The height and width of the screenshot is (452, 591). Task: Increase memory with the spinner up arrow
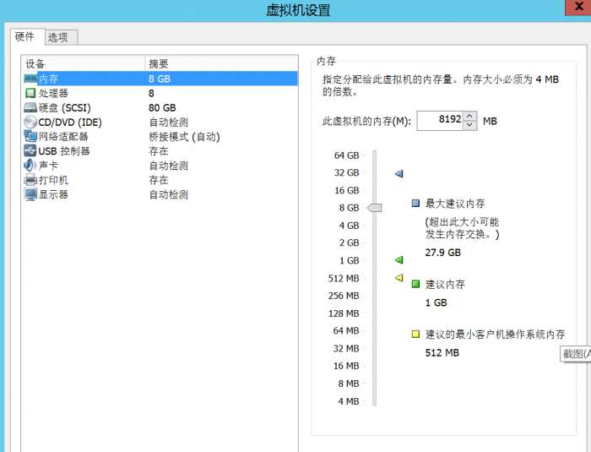[470, 117]
